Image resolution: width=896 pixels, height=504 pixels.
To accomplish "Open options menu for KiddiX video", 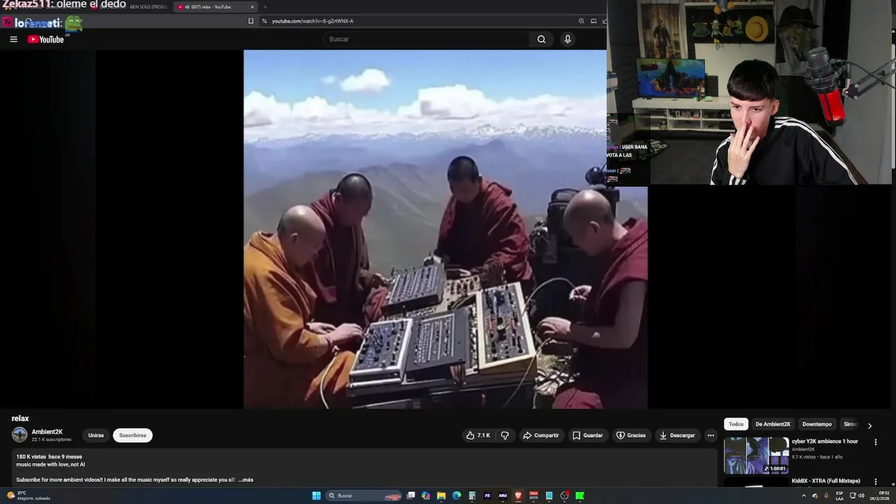I will click(875, 482).
